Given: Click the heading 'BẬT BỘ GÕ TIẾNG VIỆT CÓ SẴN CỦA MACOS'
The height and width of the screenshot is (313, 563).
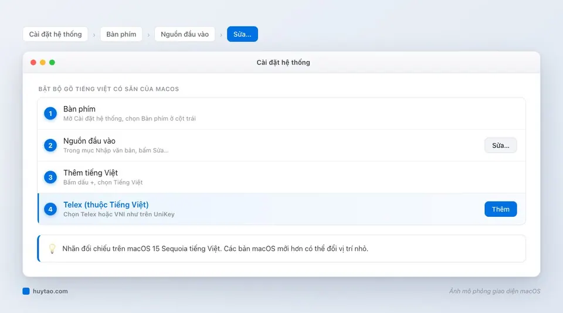Looking at the screenshot, I should tap(109, 89).
